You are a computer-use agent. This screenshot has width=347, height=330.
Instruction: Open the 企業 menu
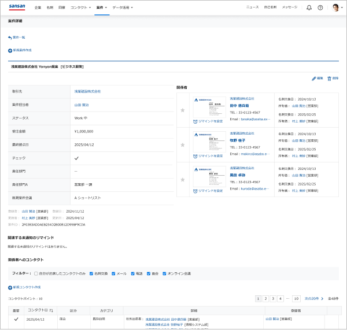coord(38,8)
